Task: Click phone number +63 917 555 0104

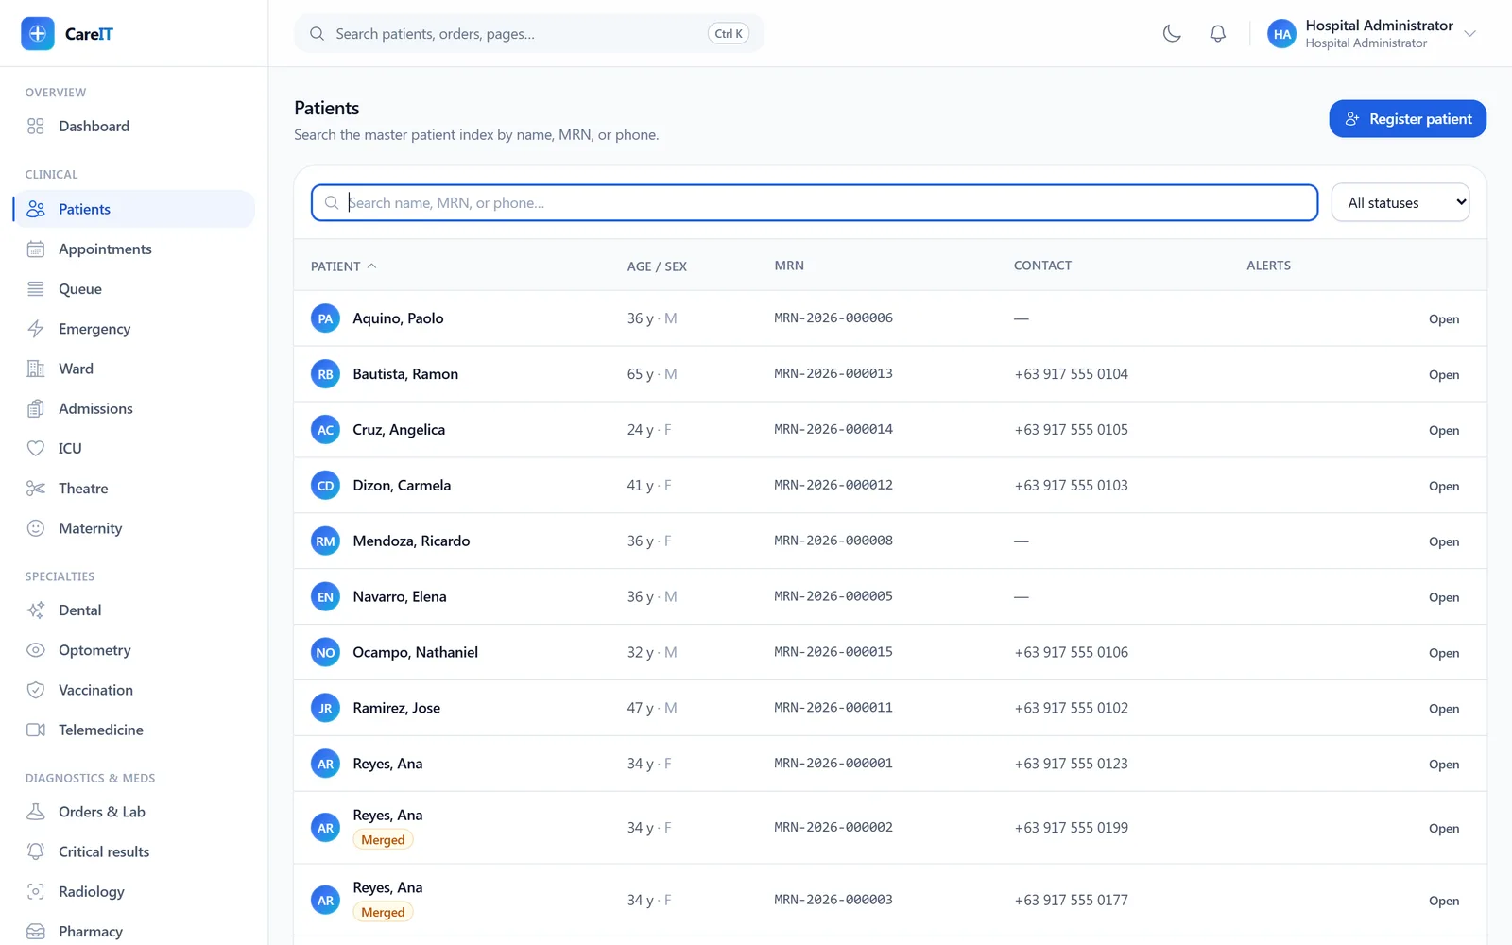Action: point(1072,374)
